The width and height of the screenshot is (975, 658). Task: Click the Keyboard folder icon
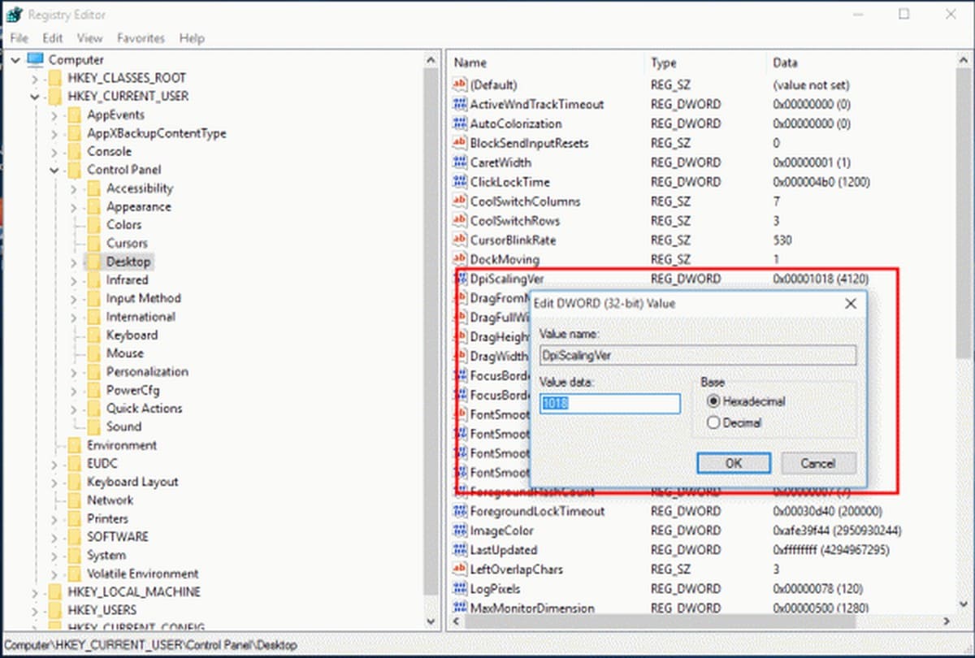93,335
